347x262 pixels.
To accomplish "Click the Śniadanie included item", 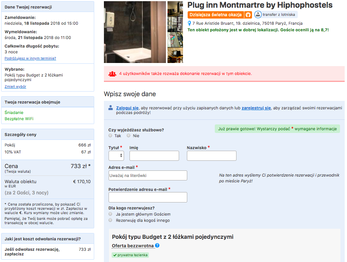I will (14, 112).
